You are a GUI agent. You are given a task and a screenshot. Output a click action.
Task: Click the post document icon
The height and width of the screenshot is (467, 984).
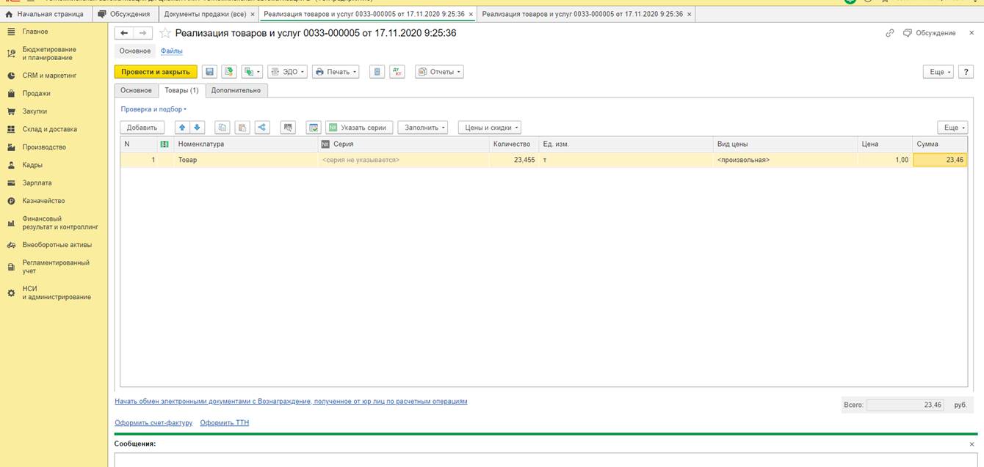coord(229,72)
